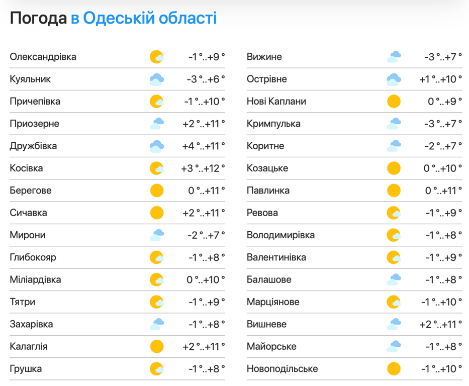This screenshot has width=469, height=386.
Task: Click the cloudy icon beside Куяльник
Action: (x=157, y=79)
